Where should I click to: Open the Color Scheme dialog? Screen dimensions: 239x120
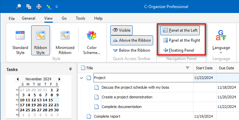pos(92,40)
